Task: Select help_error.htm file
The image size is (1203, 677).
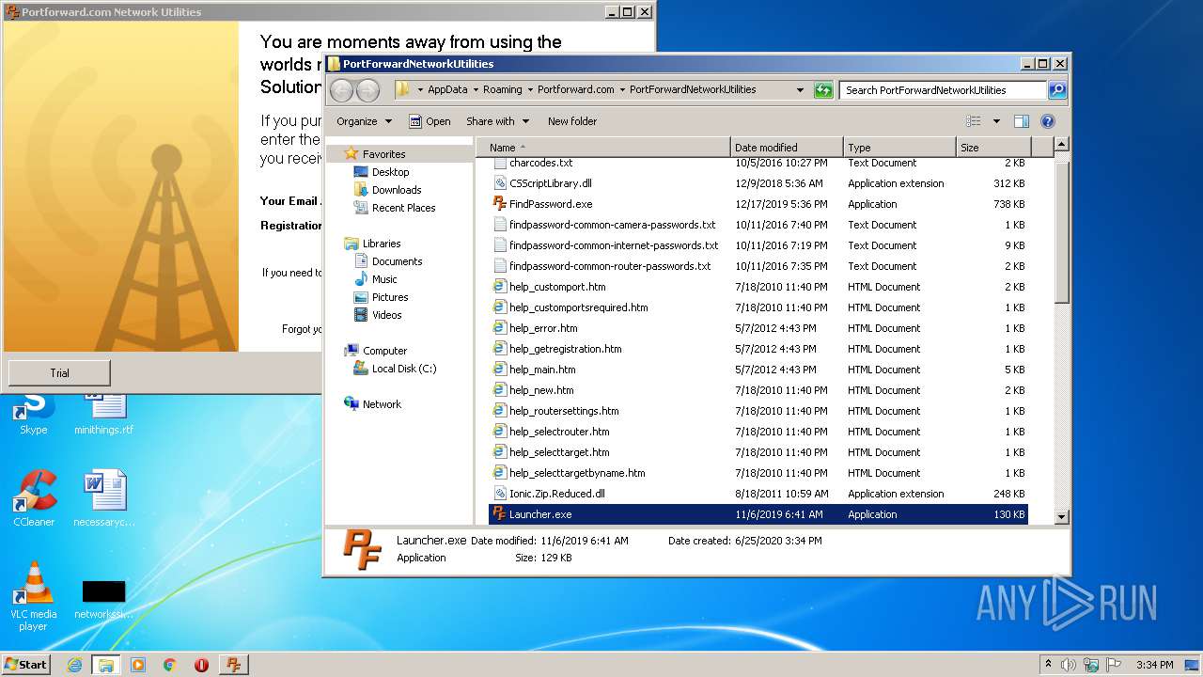Action: point(543,328)
